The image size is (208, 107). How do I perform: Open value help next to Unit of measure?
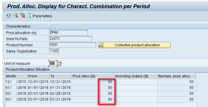coord(59,64)
